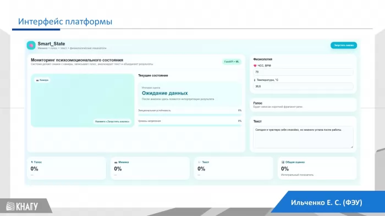
Task: Click the Мимика card icon
Action: pyautogui.click(x=116, y=162)
